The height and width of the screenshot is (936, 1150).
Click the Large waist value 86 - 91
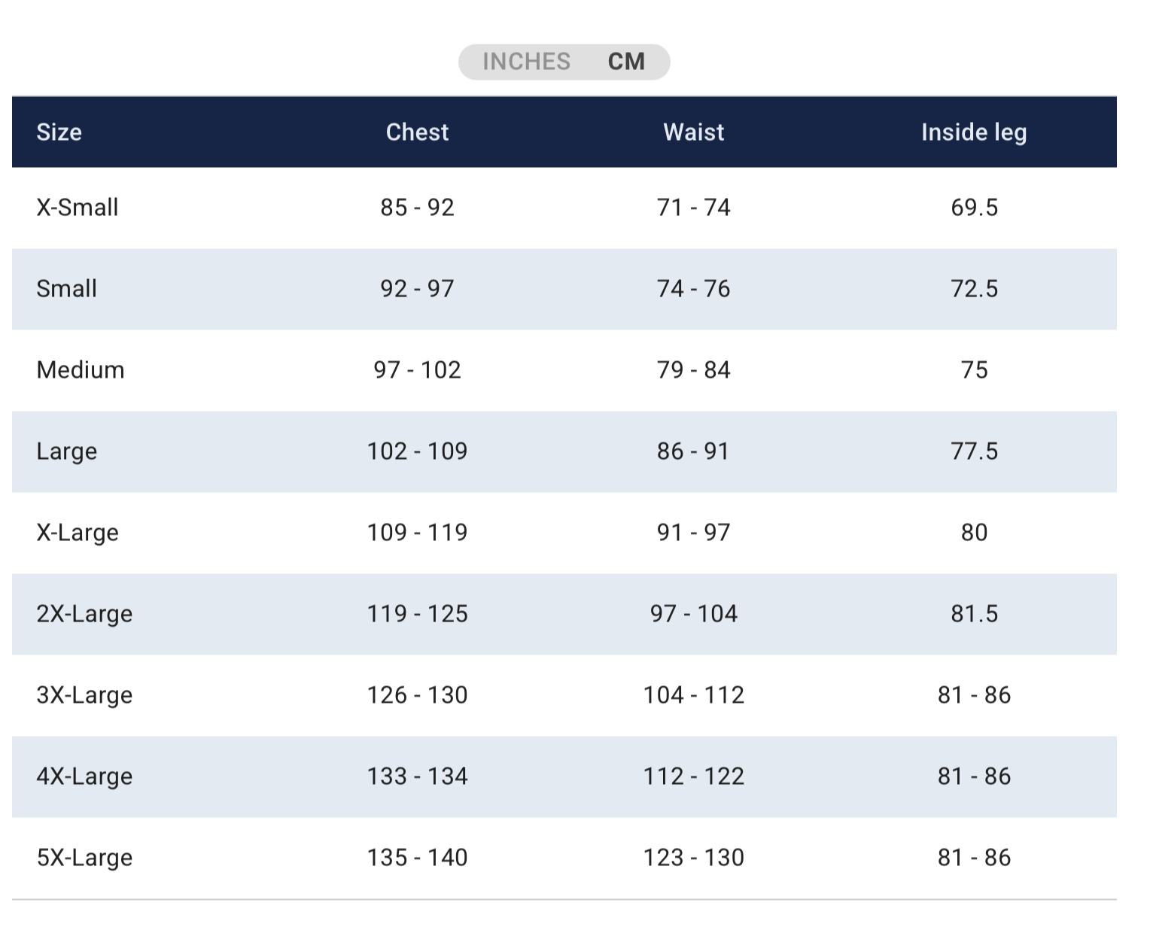point(693,451)
